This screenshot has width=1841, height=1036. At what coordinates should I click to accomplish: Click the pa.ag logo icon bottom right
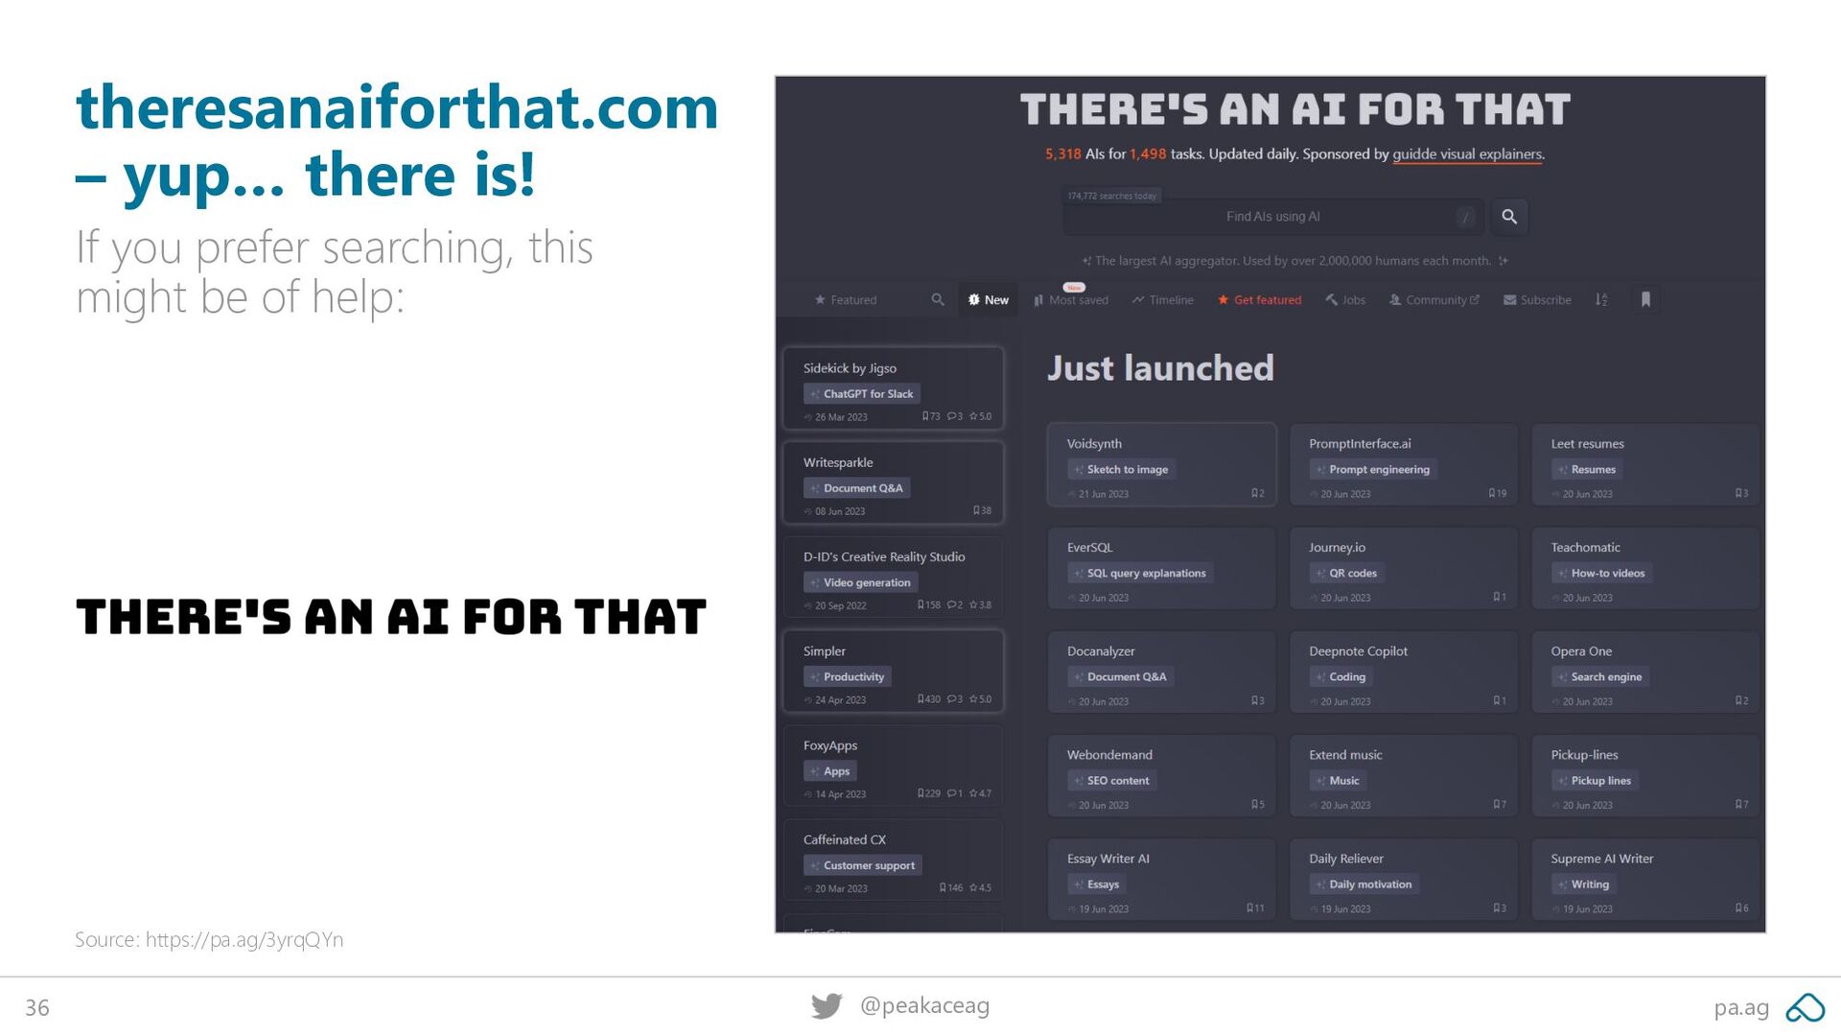tap(1805, 1008)
